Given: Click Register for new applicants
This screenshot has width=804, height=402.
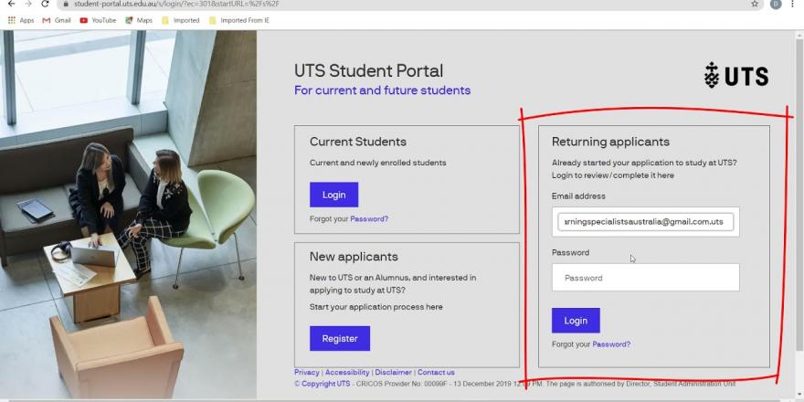Looking at the screenshot, I should click(x=340, y=338).
